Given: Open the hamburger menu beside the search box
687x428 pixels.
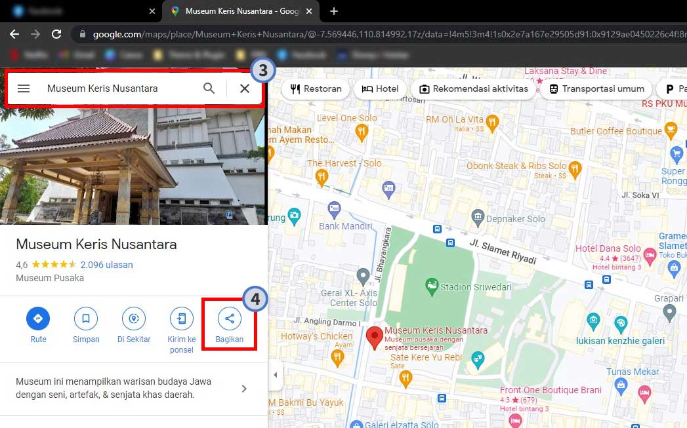Looking at the screenshot, I should tap(24, 88).
